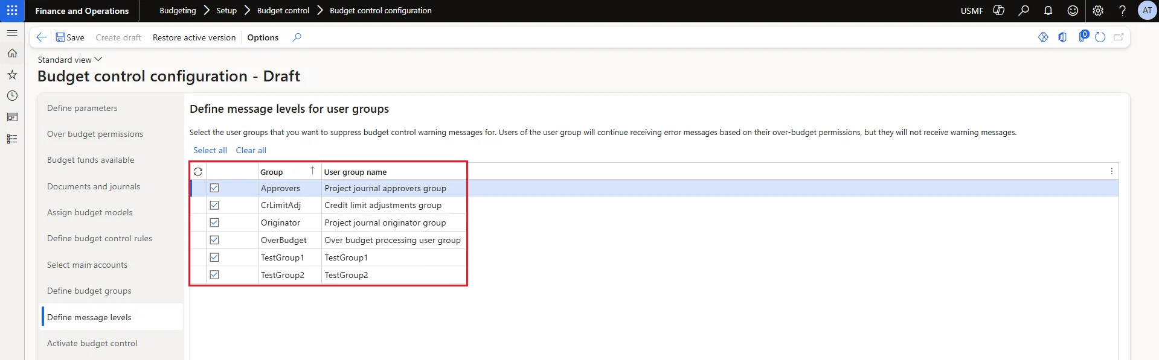Open grid options three-dot menu
Viewport: 1159px width, 360px height.
pyautogui.click(x=1111, y=171)
